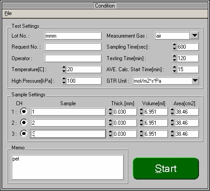Toggle channel 3 radio button
Viewport: 210px width, 191px height.
pos(23,134)
